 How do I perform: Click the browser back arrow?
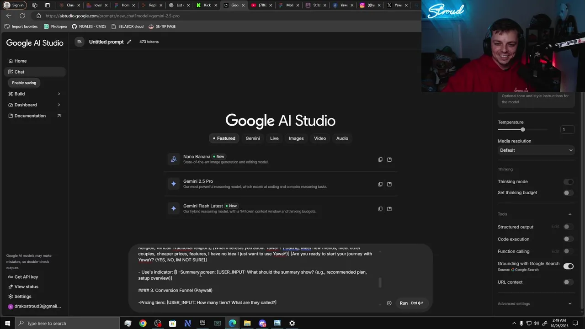[x=9, y=16]
